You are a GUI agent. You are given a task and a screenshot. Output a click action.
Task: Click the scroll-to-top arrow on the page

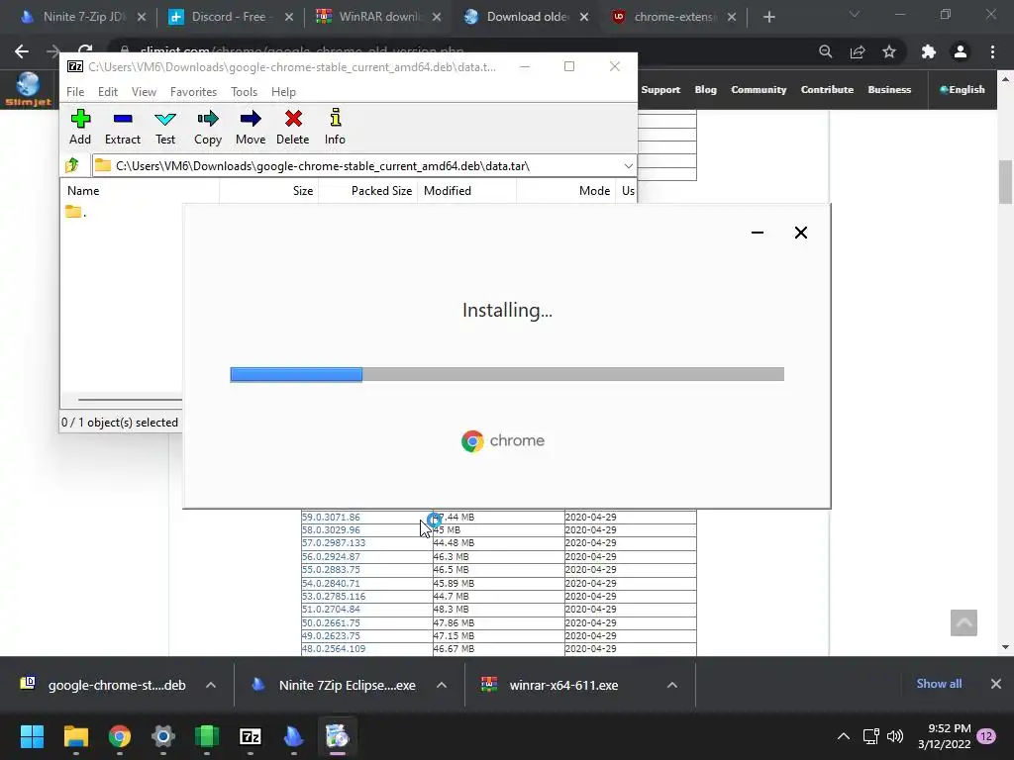coord(963,623)
